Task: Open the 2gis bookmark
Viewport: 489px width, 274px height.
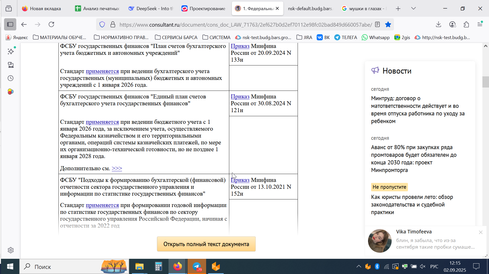Action: coord(402,37)
